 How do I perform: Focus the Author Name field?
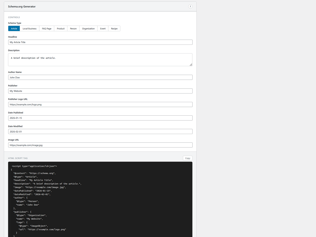click(x=100, y=77)
